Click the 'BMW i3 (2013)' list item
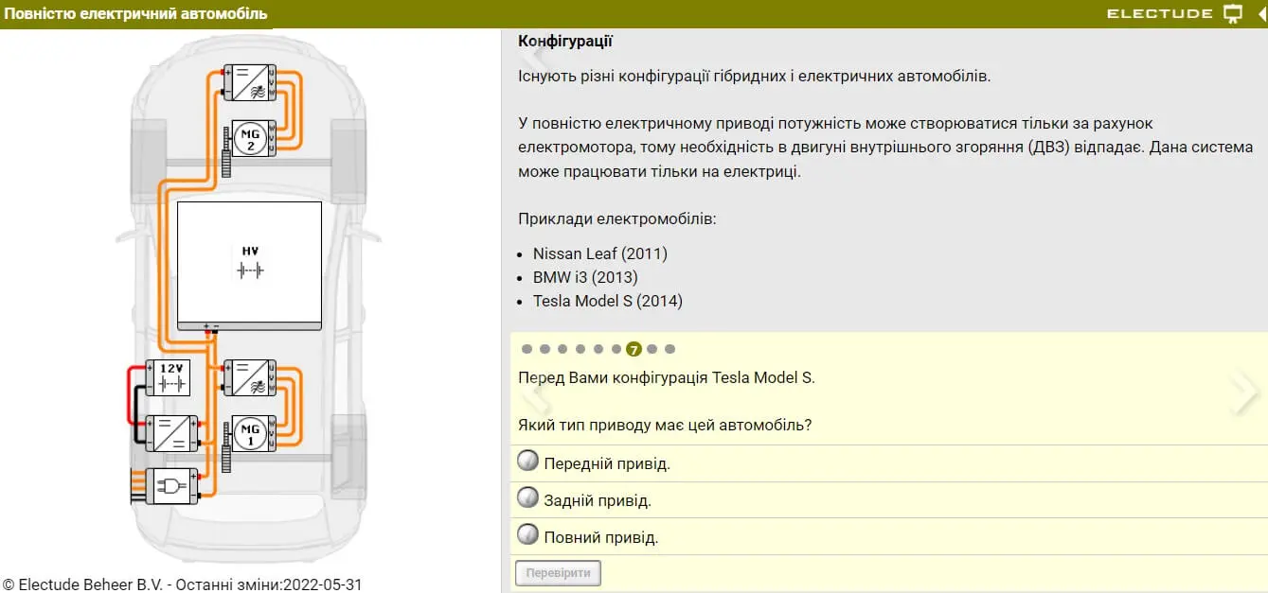This screenshot has width=1268, height=593. (x=585, y=277)
